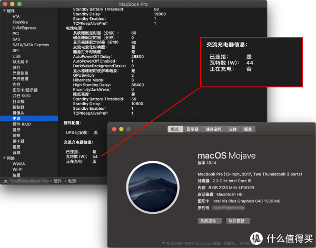Click the Macintosh HD startup disk text

point(229,194)
